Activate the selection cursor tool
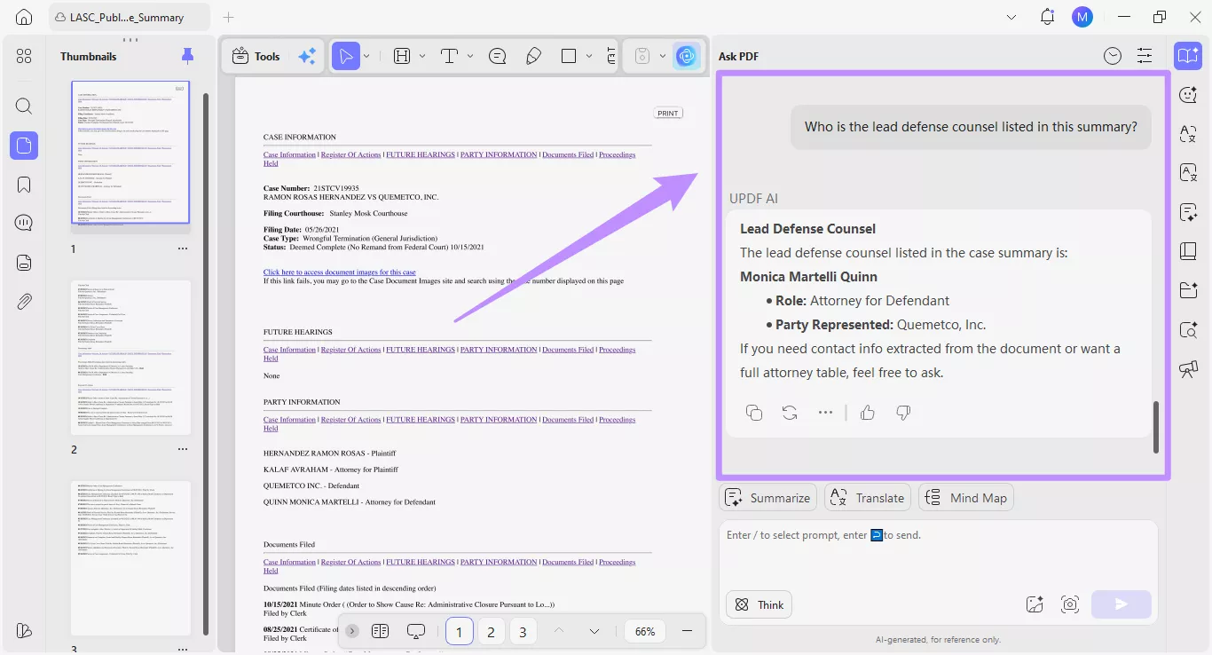The width and height of the screenshot is (1212, 655). coord(346,56)
